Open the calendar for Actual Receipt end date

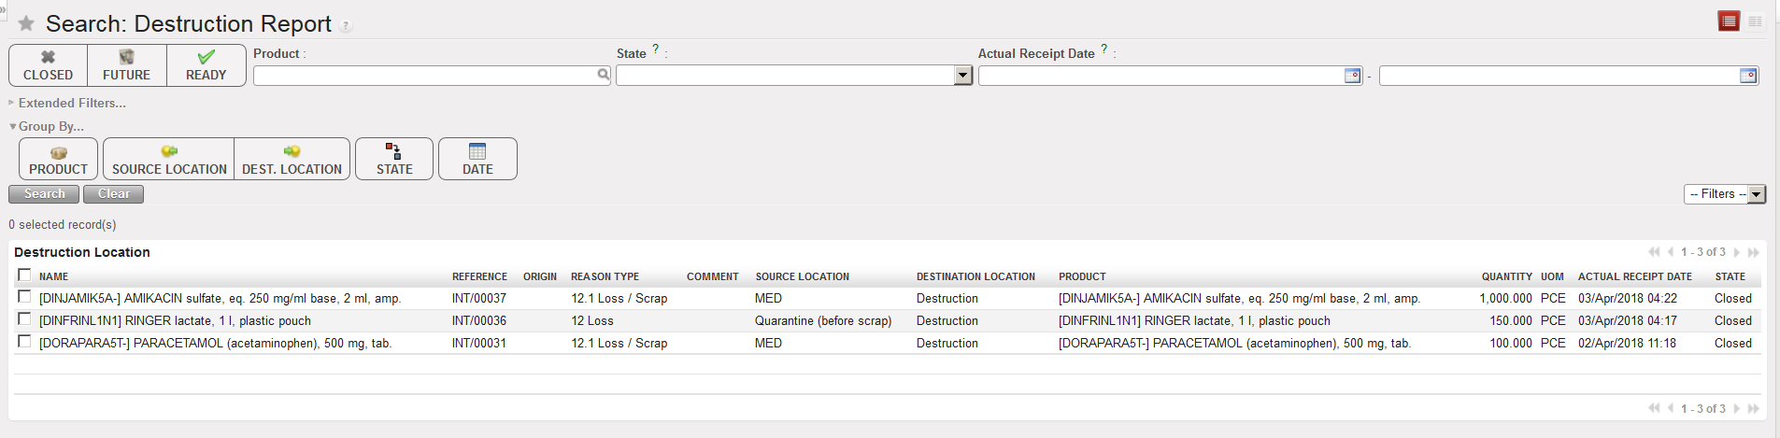(x=1748, y=76)
